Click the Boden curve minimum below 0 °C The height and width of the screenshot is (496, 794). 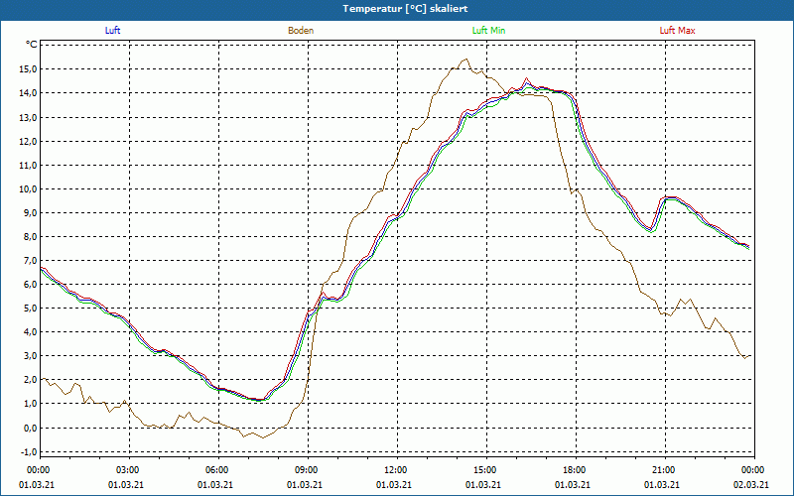pos(263,437)
